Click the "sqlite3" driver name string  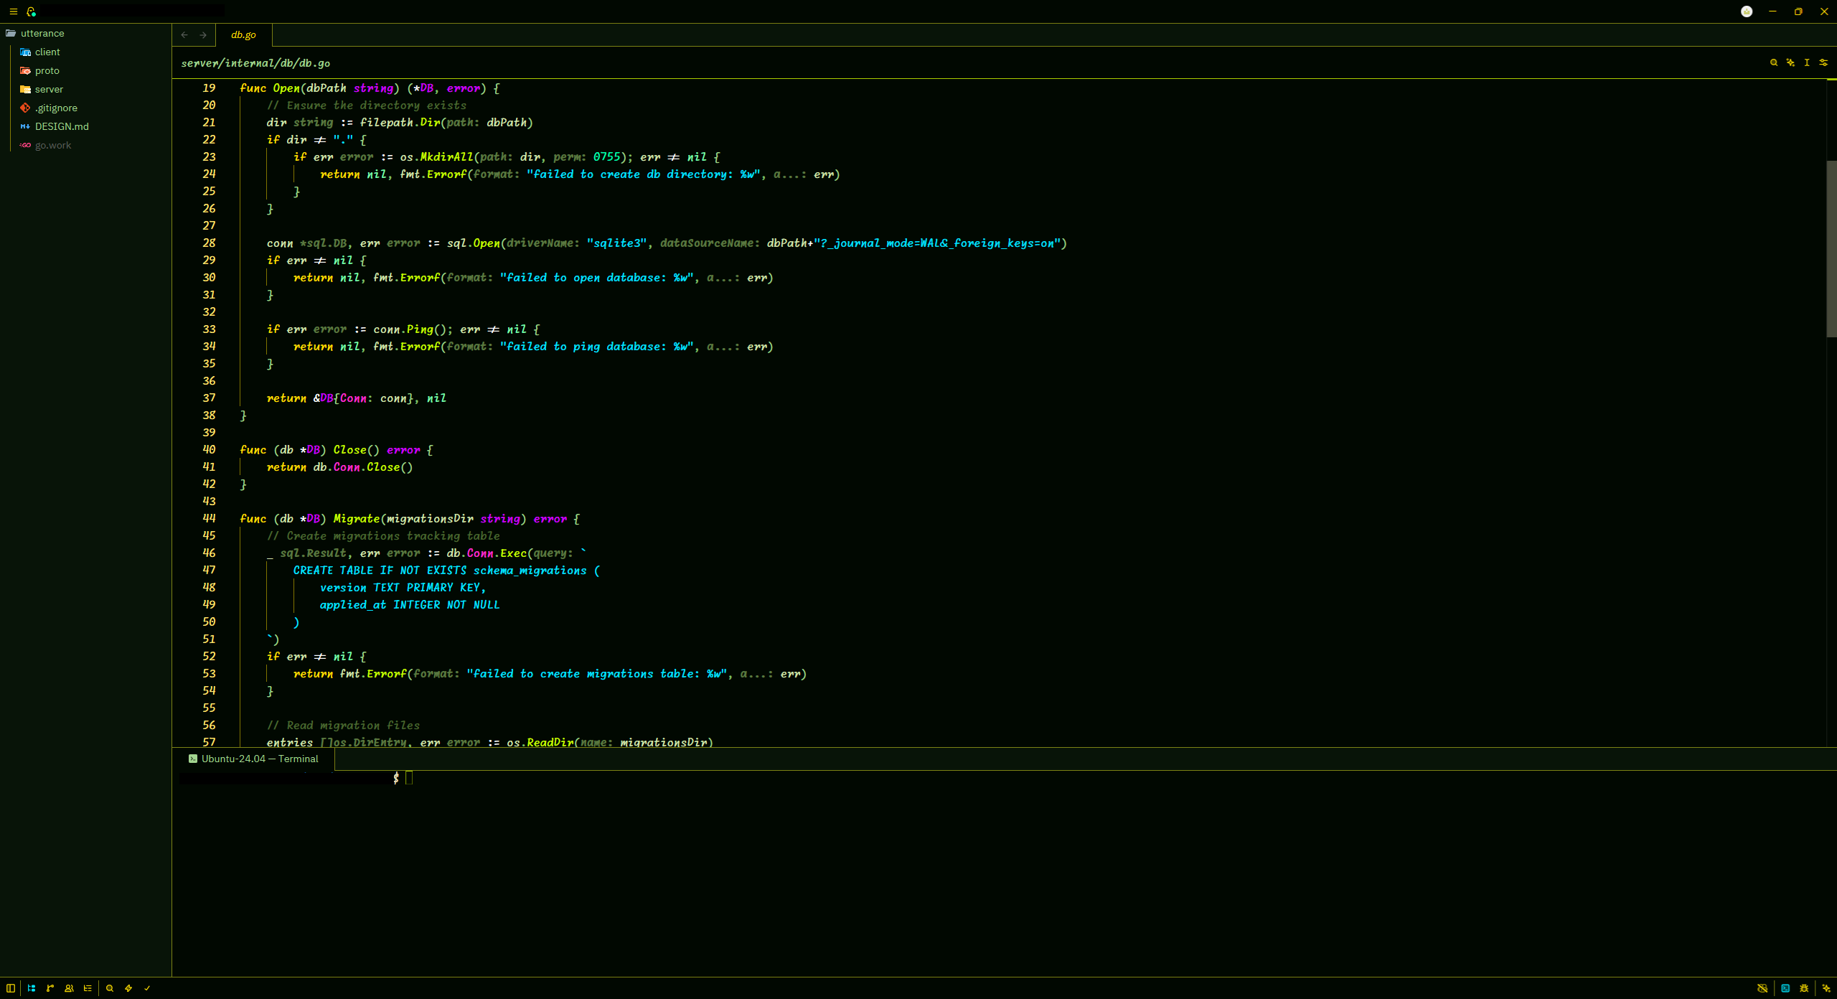(616, 243)
